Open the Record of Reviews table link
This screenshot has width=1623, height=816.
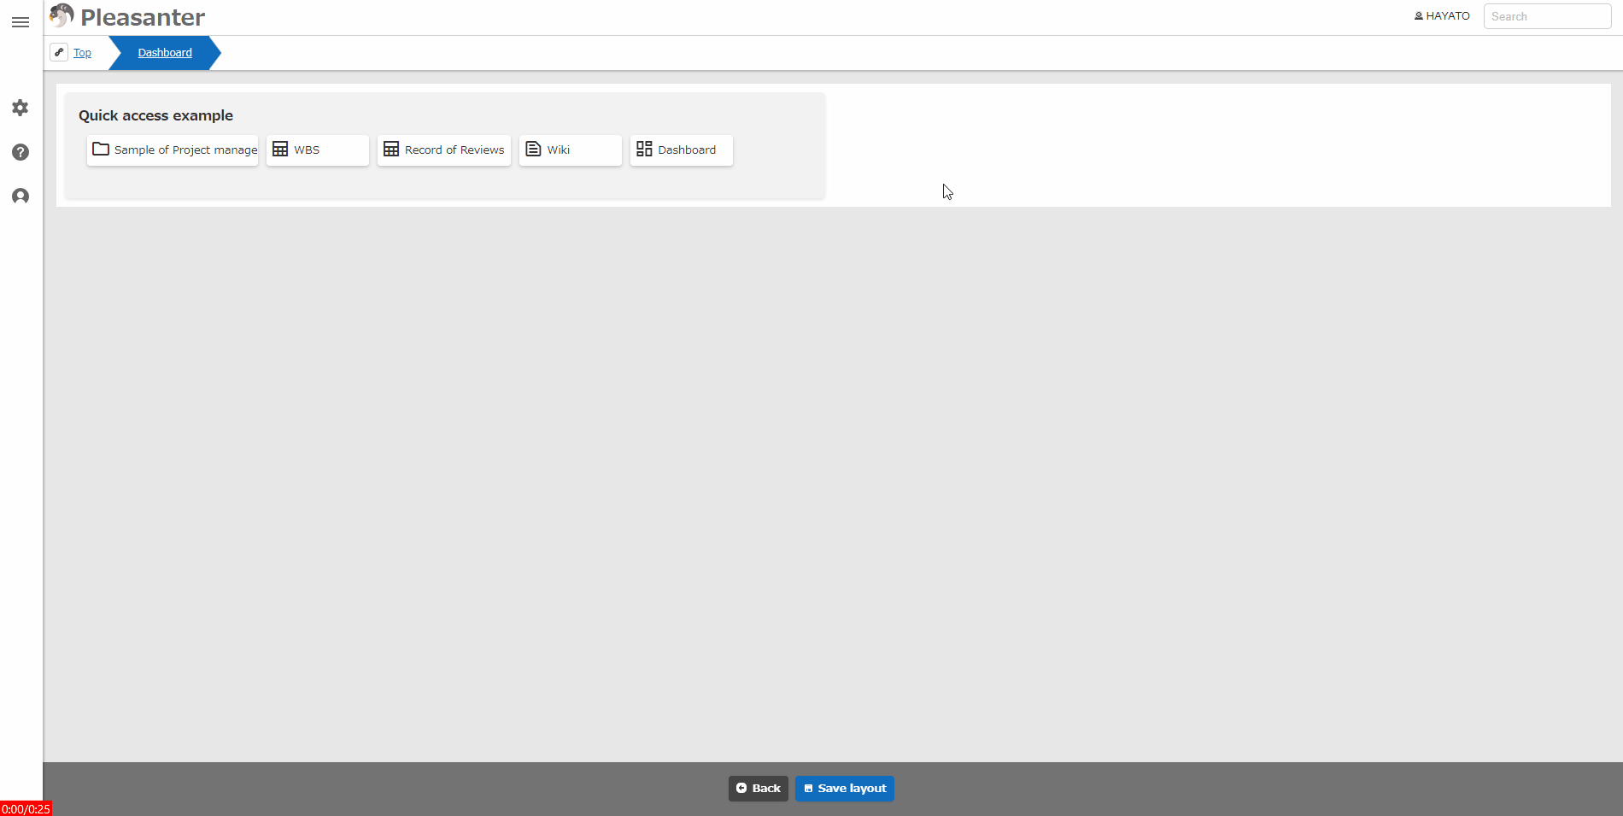tap(444, 150)
